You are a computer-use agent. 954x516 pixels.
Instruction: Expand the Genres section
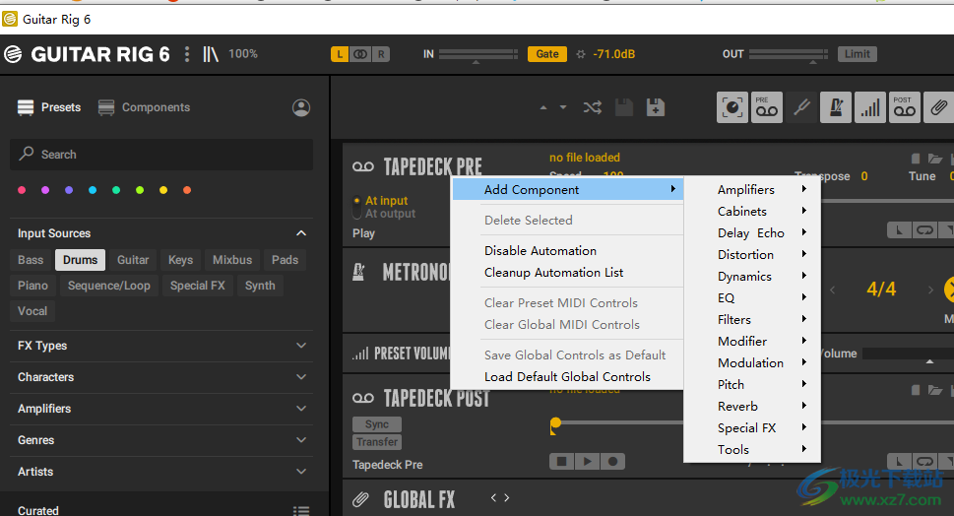[x=301, y=440]
